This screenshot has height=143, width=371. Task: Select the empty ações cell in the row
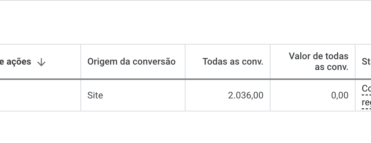(x=40, y=95)
